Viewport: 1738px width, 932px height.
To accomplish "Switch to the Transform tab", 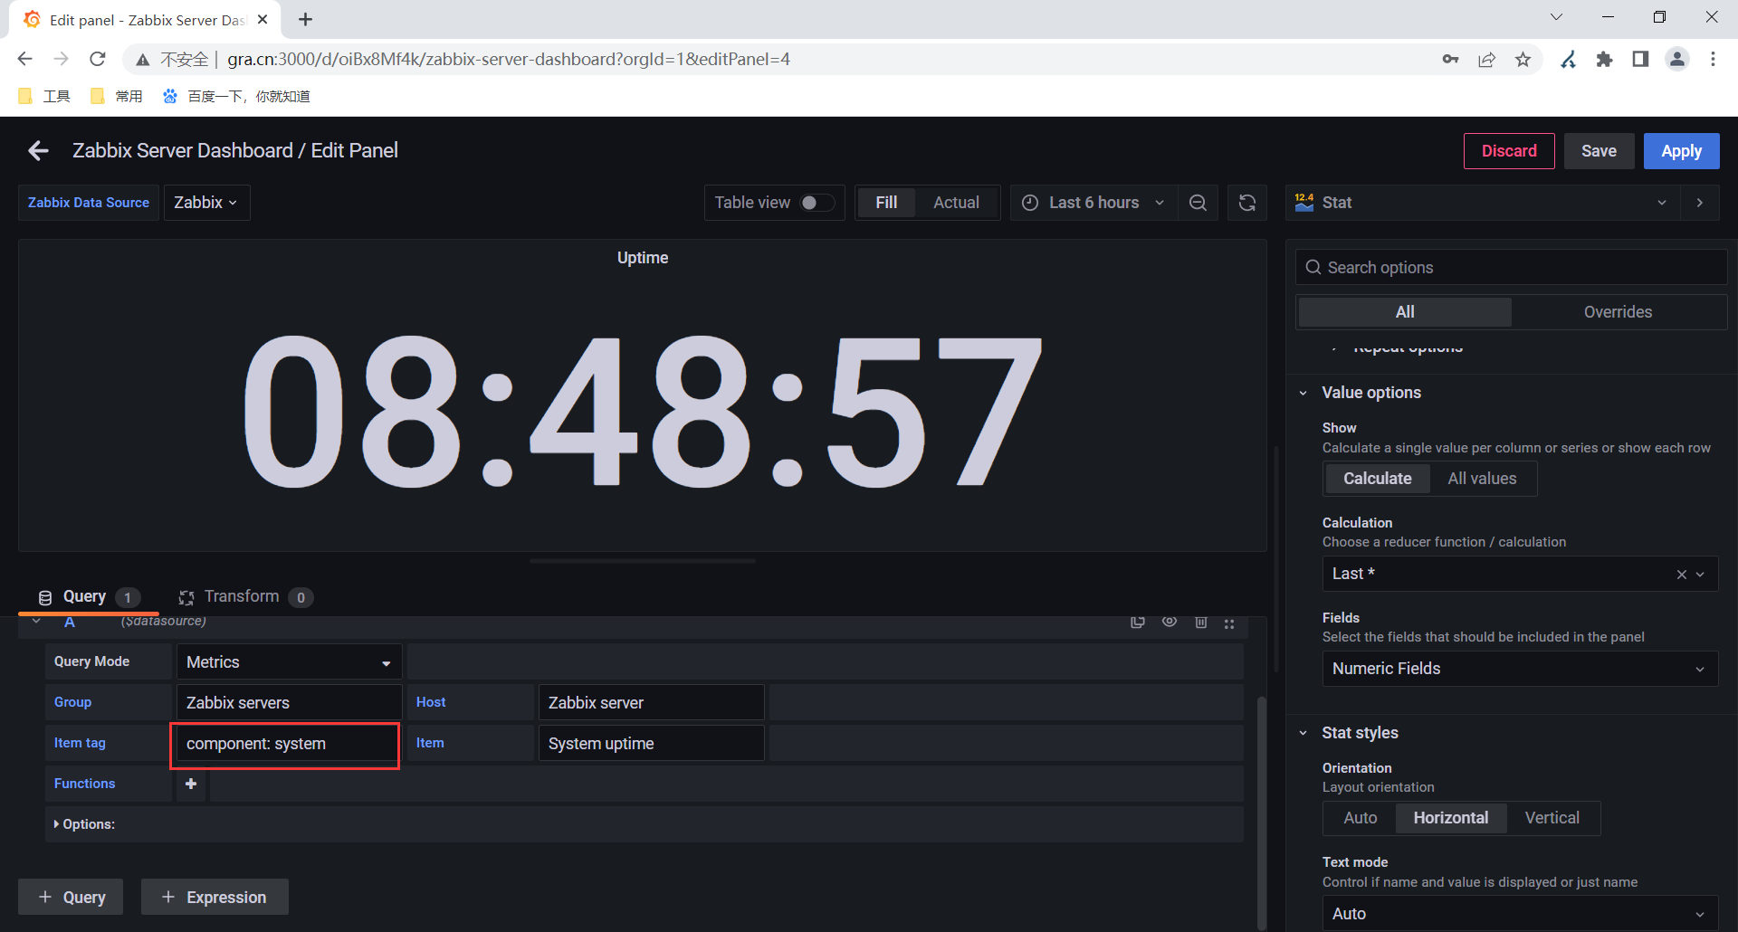I will (x=245, y=597).
